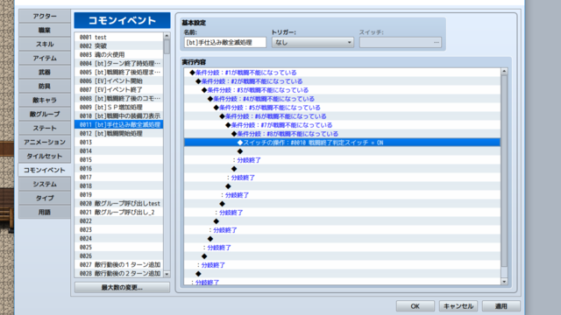Open the スキル tab
This screenshot has width=561, height=315.
(45, 44)
